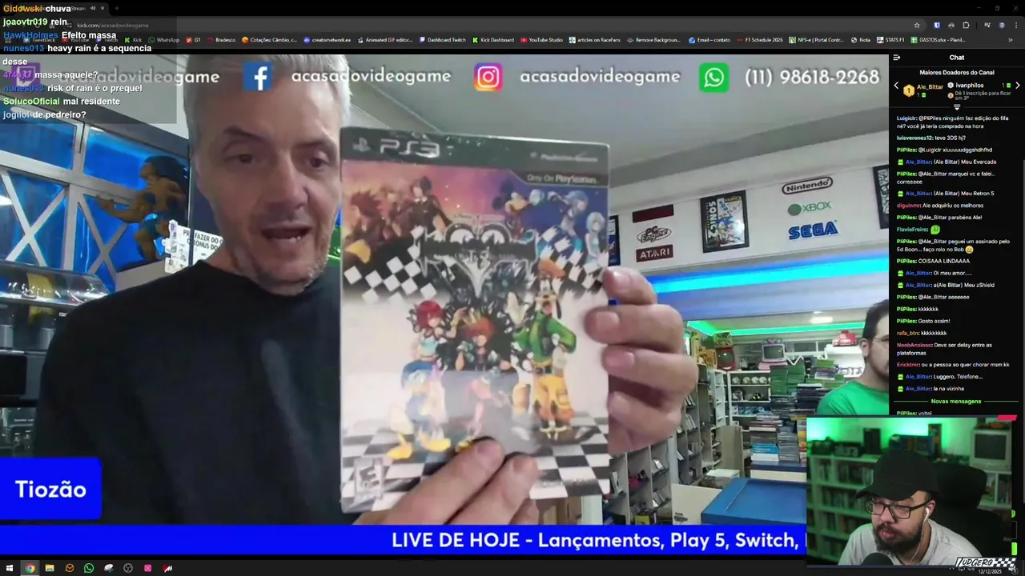Screen dimensions: 1025x576
Task: Mute the tab via its speaker icon
Action: [92, 8]
